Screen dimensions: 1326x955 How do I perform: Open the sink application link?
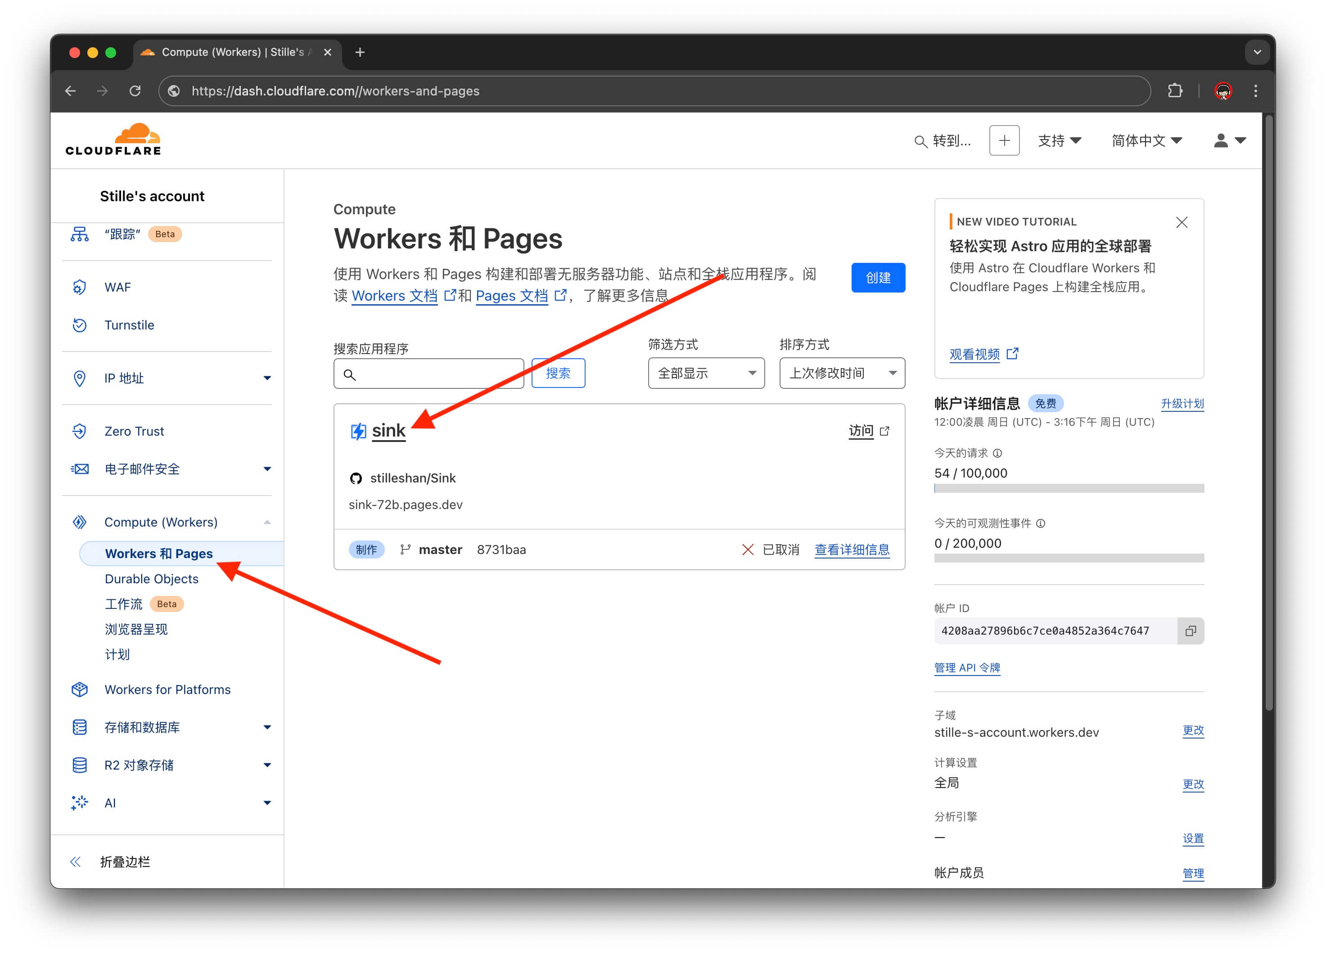(389, 431)
